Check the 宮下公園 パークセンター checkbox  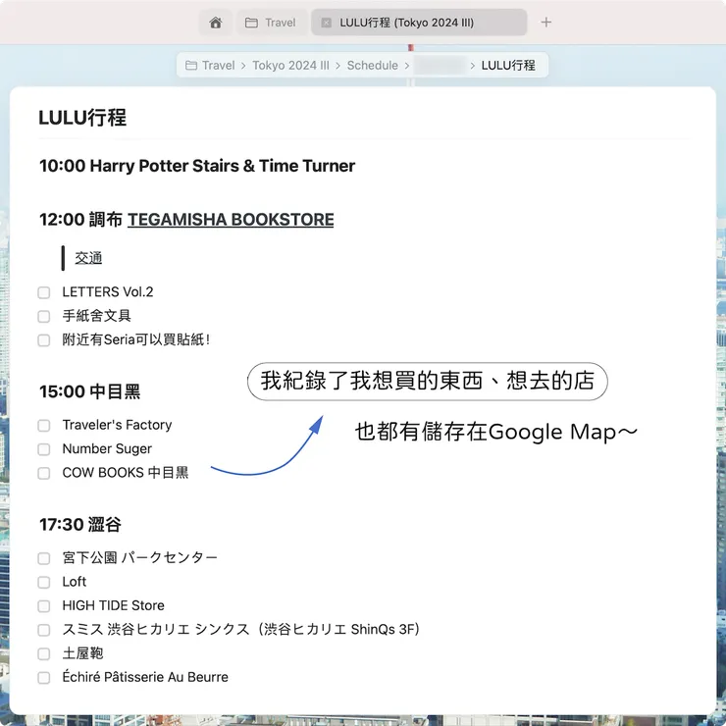pos(44,558)
